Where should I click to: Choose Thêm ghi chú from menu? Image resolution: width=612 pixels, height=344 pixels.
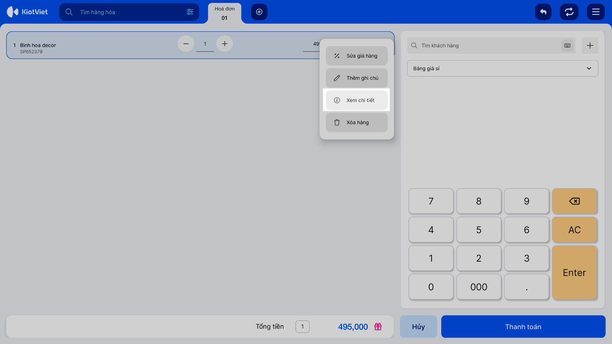point(357,78)
